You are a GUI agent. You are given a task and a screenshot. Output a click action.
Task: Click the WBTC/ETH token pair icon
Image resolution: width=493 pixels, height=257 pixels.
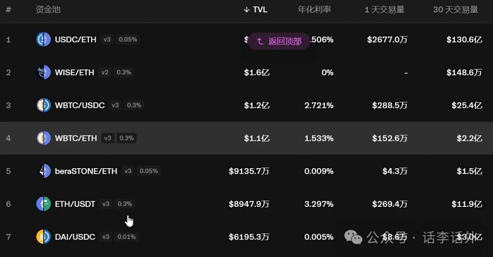click(x=43, y=138)
